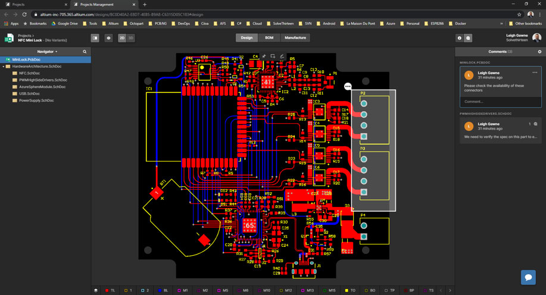Open PowerSupply.SchDoc document
Viewport: 546px width, 295px height.
pos(36,101)
